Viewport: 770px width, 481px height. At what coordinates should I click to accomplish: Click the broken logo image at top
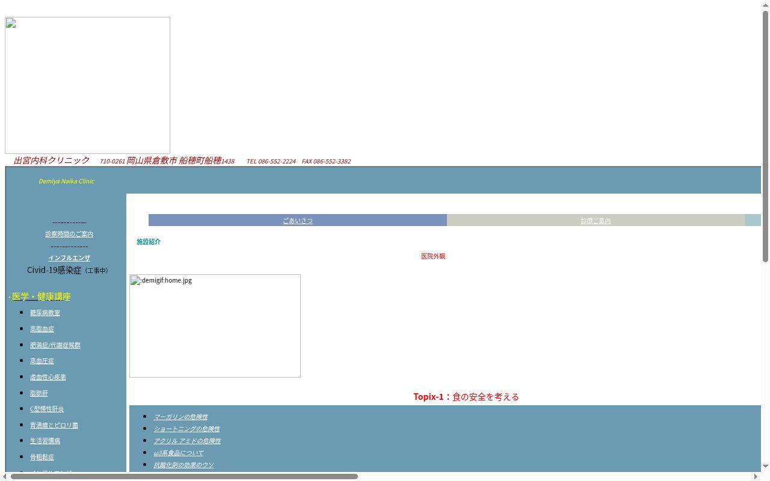(x=87, y=85)
